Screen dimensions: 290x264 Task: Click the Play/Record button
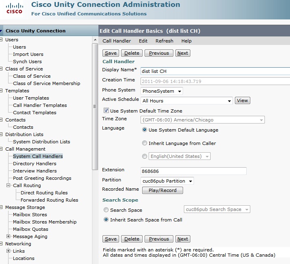click(x=162, y=190)
